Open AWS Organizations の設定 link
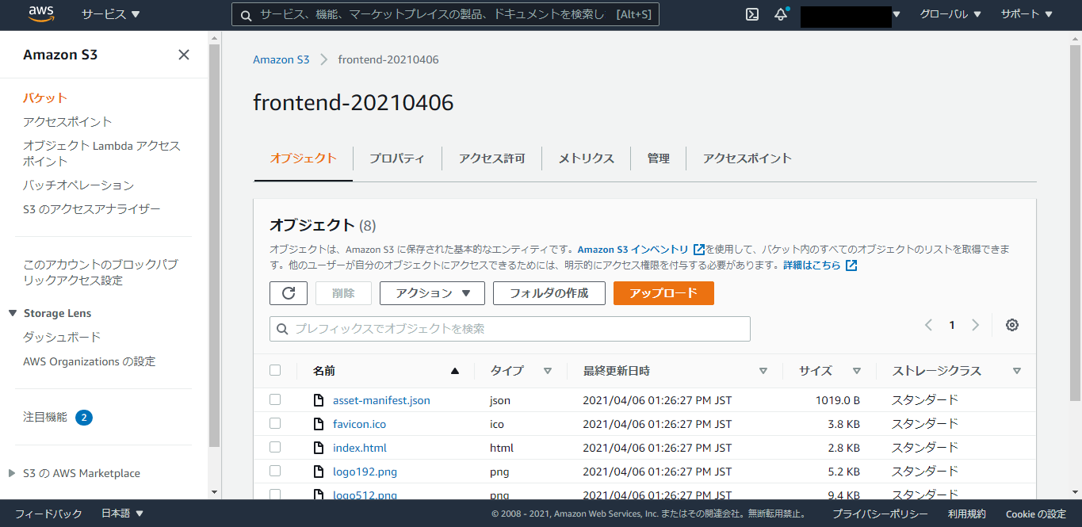The image size is (1082, 527). coord(90,361)
